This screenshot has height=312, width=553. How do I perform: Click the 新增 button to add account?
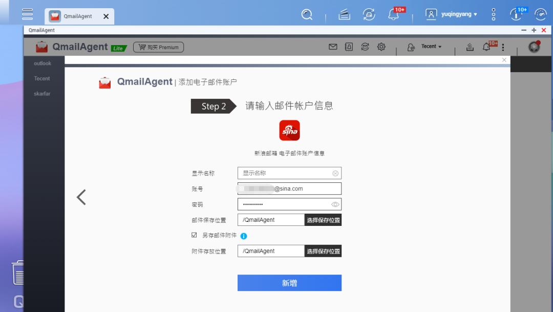coord(289,282)
